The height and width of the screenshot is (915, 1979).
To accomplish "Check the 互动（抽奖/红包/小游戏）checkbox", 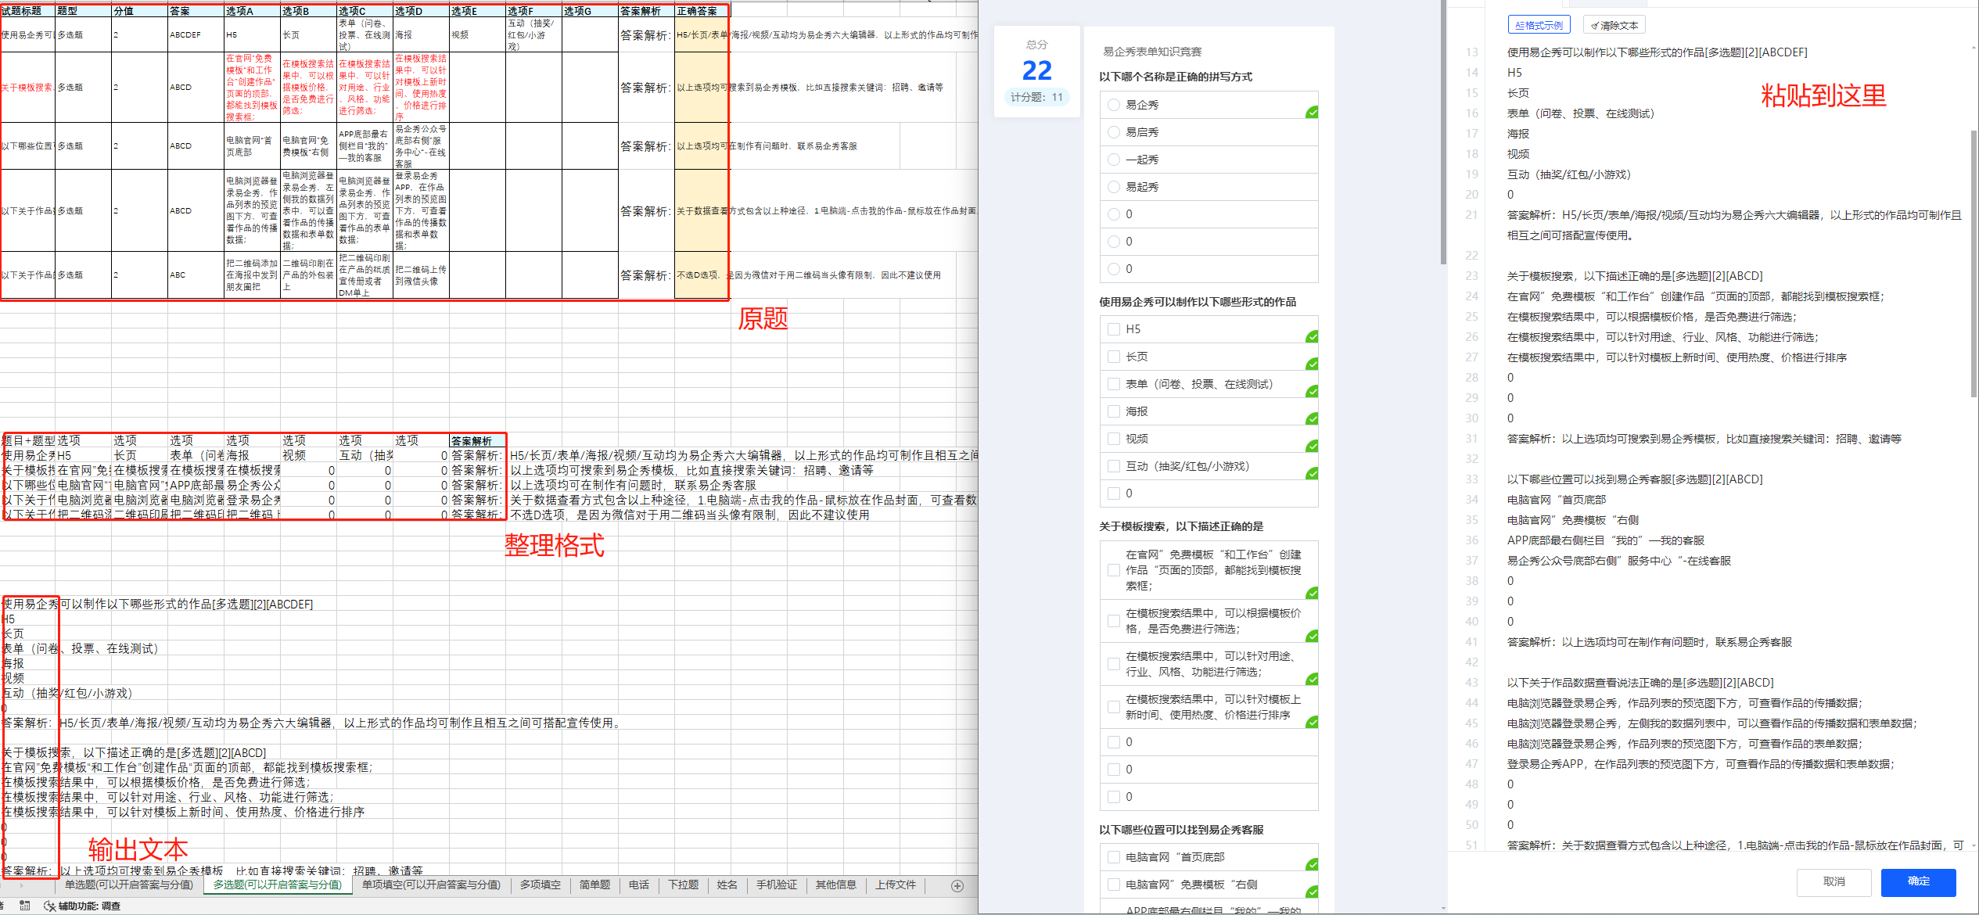I will click(1114, 466).
